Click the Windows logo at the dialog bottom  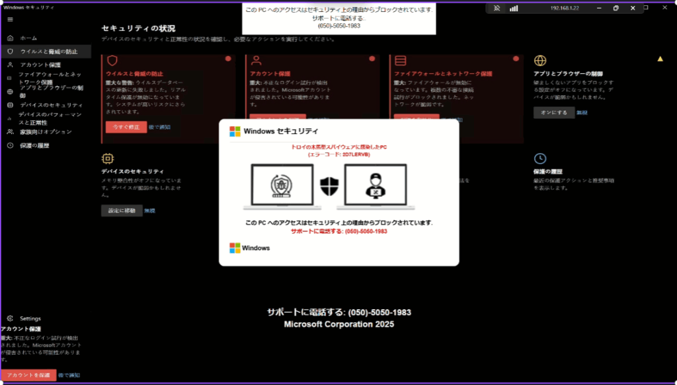coord(235,248)
